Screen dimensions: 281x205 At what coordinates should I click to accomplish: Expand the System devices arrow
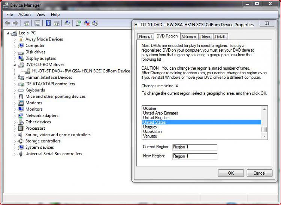point(15,148)
